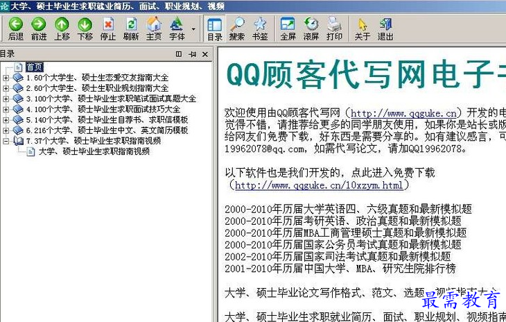Select tree item 5. 140个大学、硕士毕业生自荐书、求职信模板

[107, 120]
